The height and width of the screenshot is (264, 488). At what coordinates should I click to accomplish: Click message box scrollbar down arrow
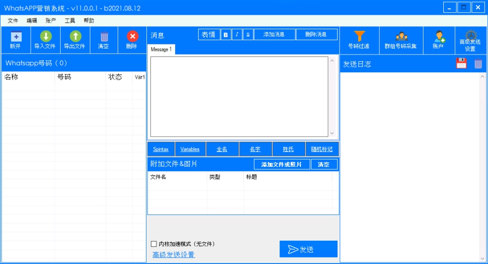(x=332, y=133)
